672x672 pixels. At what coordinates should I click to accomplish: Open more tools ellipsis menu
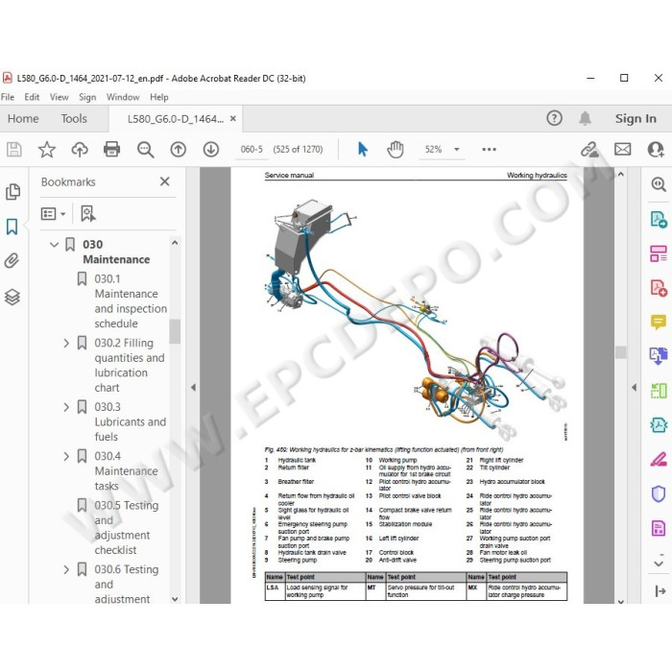pos(489,149)
